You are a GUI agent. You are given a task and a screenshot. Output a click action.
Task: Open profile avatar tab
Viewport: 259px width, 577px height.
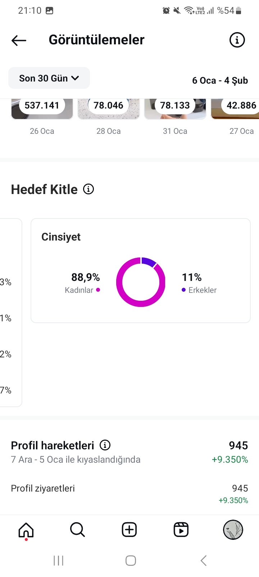click(233, 530)
